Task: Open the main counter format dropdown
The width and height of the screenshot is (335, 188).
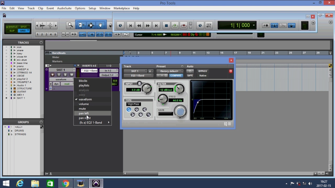Action: (x=254, y=25)
